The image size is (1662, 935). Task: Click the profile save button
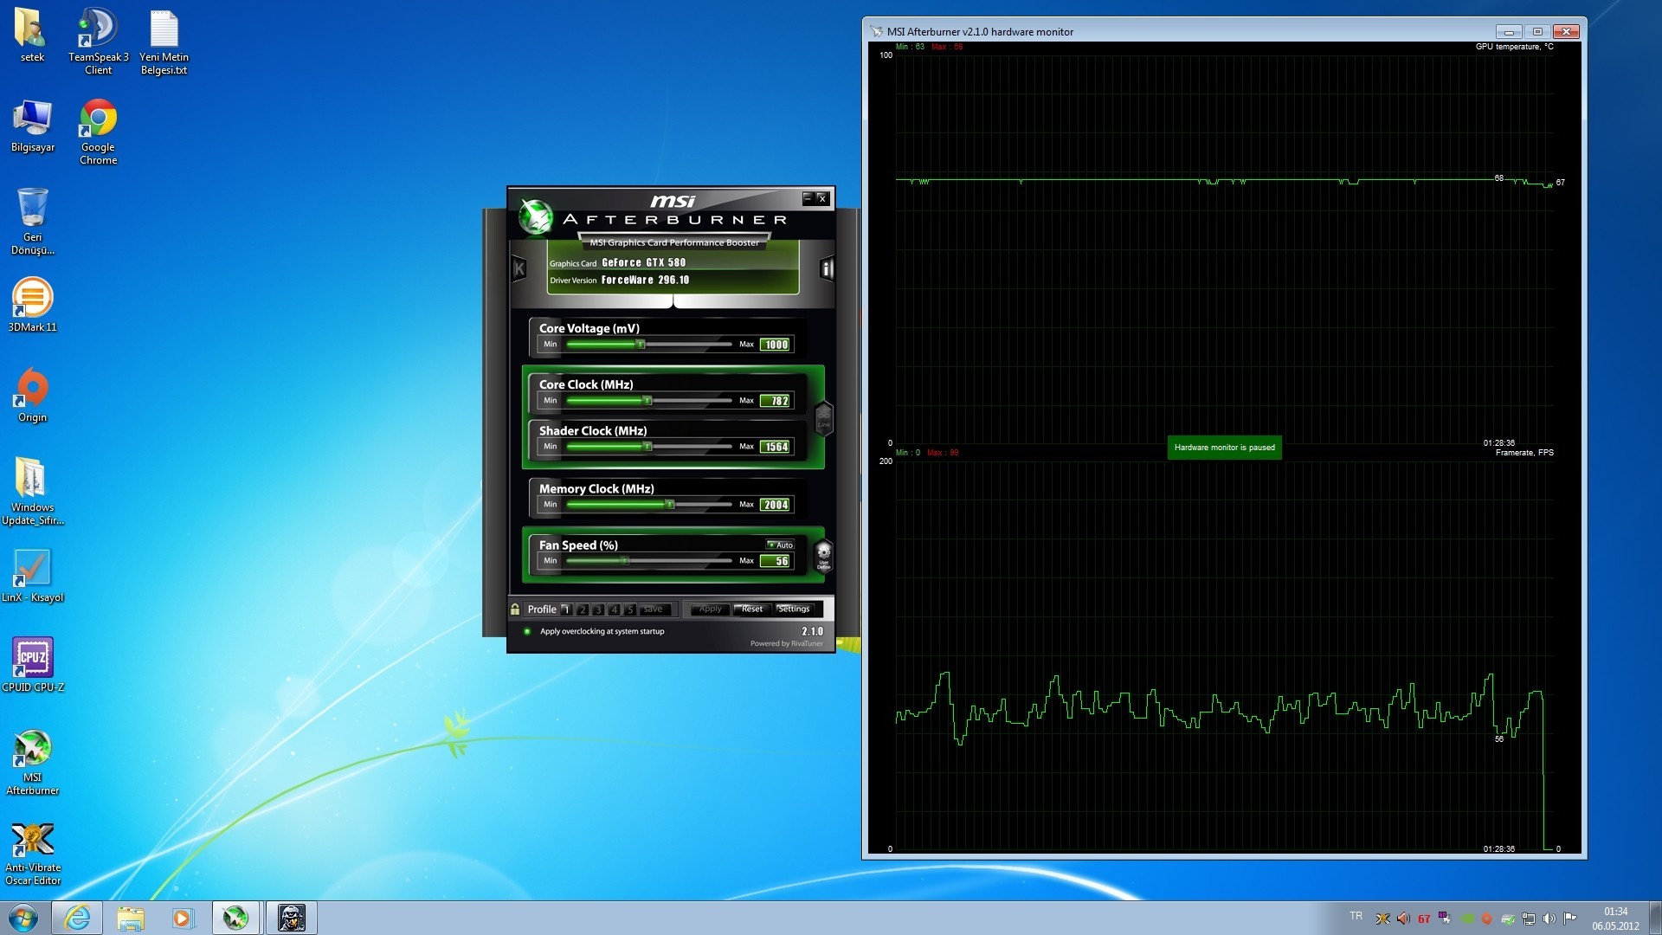654,609
